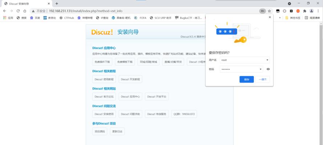Open Chrome's three-dot menu
323x145 pixels.
[x=318, y=11]
